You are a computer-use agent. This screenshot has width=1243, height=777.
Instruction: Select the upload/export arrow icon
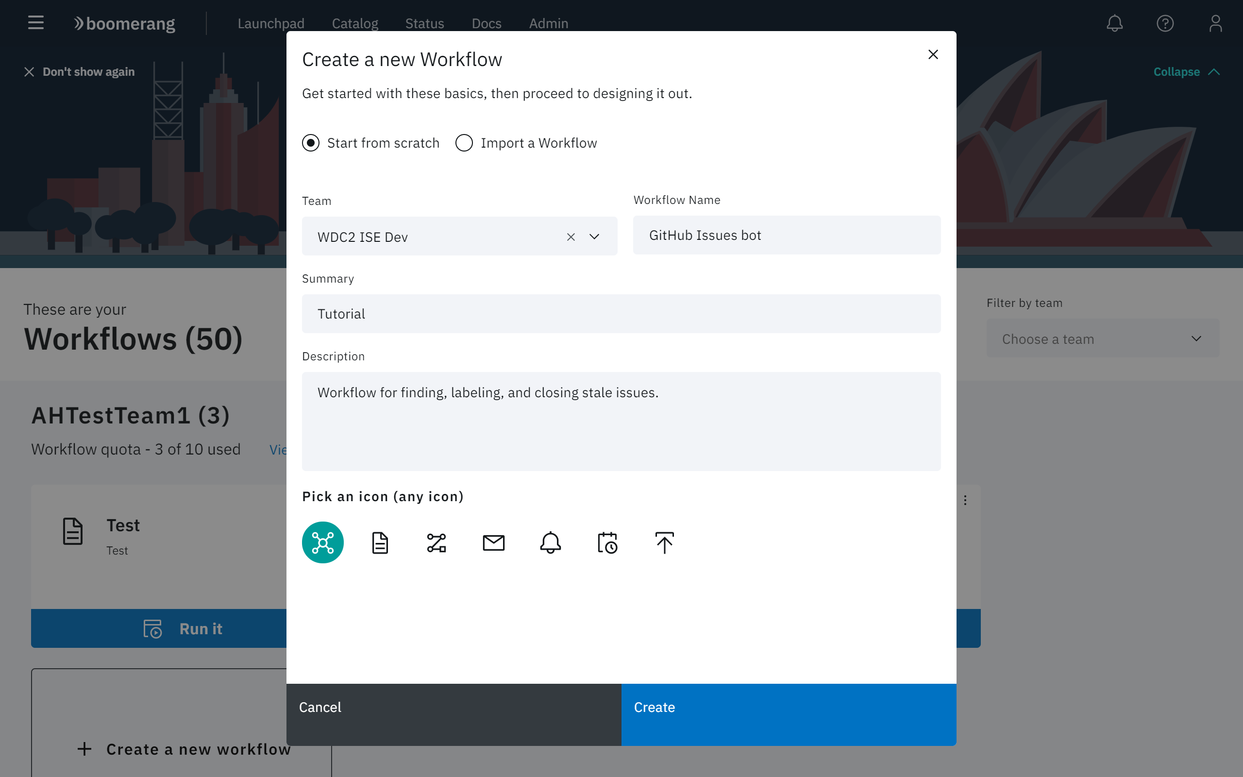(x=666, y=541)
